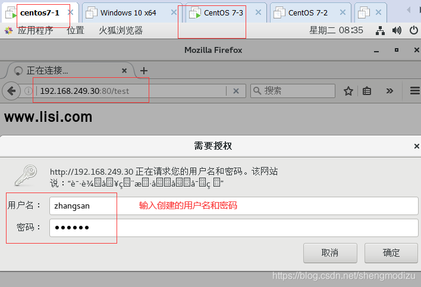This screenshot has width=421, height=287.
Task: Click the 用户名 field containing zhangsan
Action: pyautogui.click(x=234, y=206)
